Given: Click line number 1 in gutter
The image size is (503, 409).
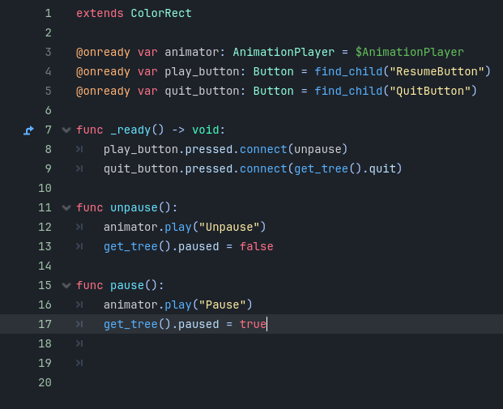Looking at the screenshot, I should 48,14.
